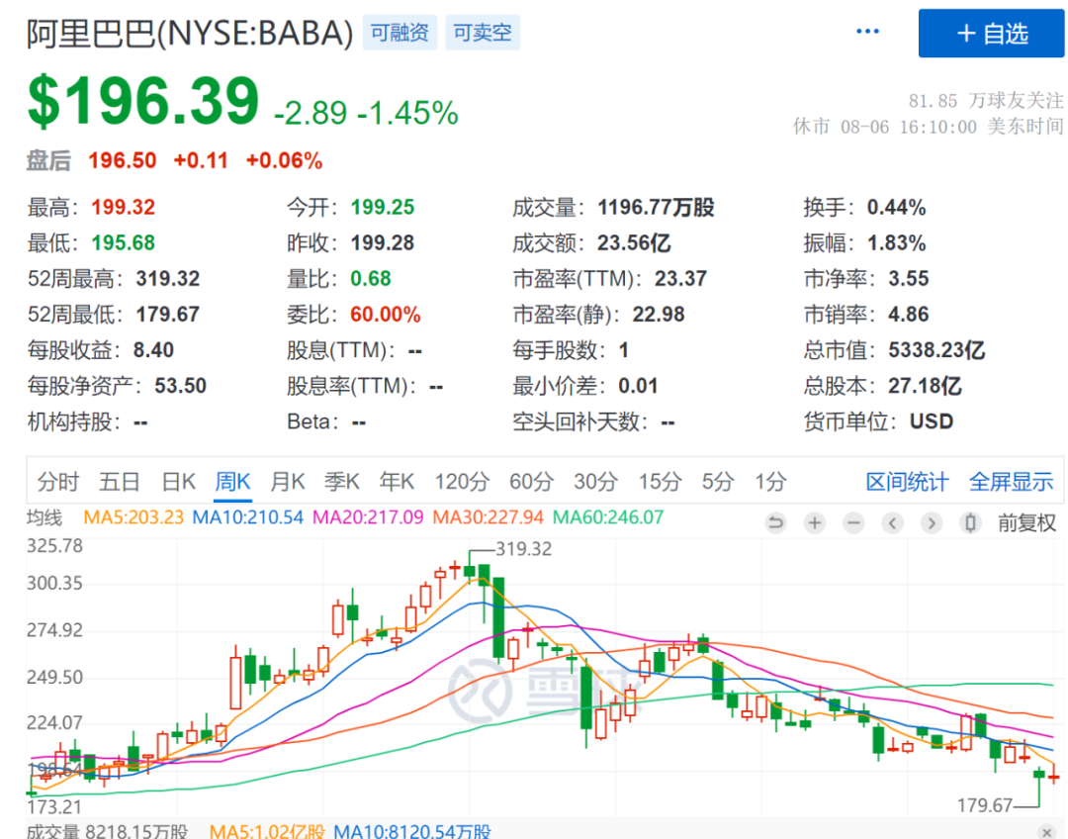
Task: Click the stock title 阿里巴巴(NYSE:BABA)
Action: (190, 33)
